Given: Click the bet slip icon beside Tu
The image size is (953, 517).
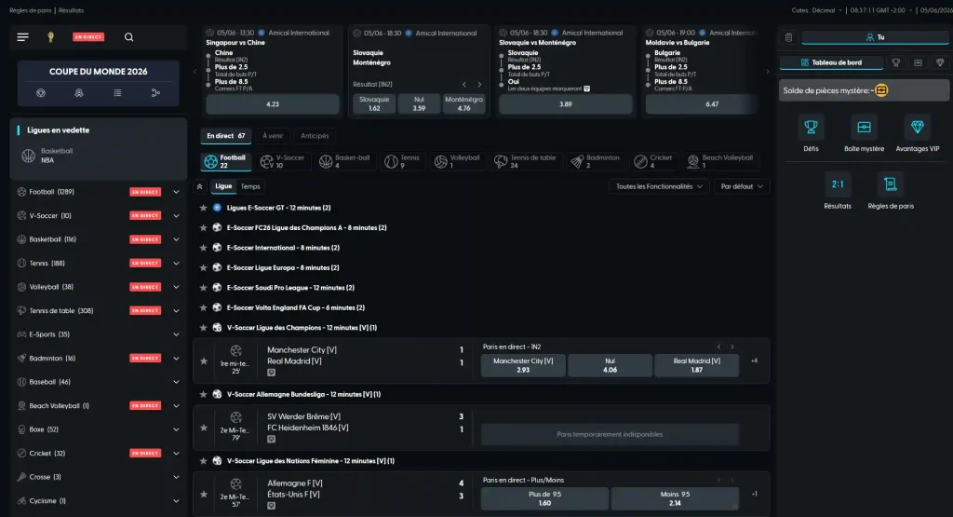Looking at the screenshot, I should click(x=788, y=37).
